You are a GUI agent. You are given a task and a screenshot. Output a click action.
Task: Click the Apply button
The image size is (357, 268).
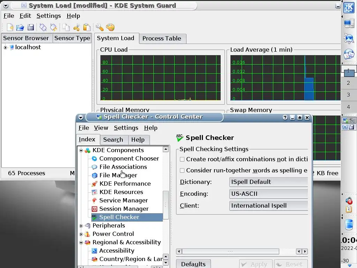tap(256, 264)
